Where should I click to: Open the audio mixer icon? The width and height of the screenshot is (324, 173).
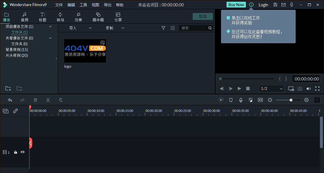(x=251, y=100)
